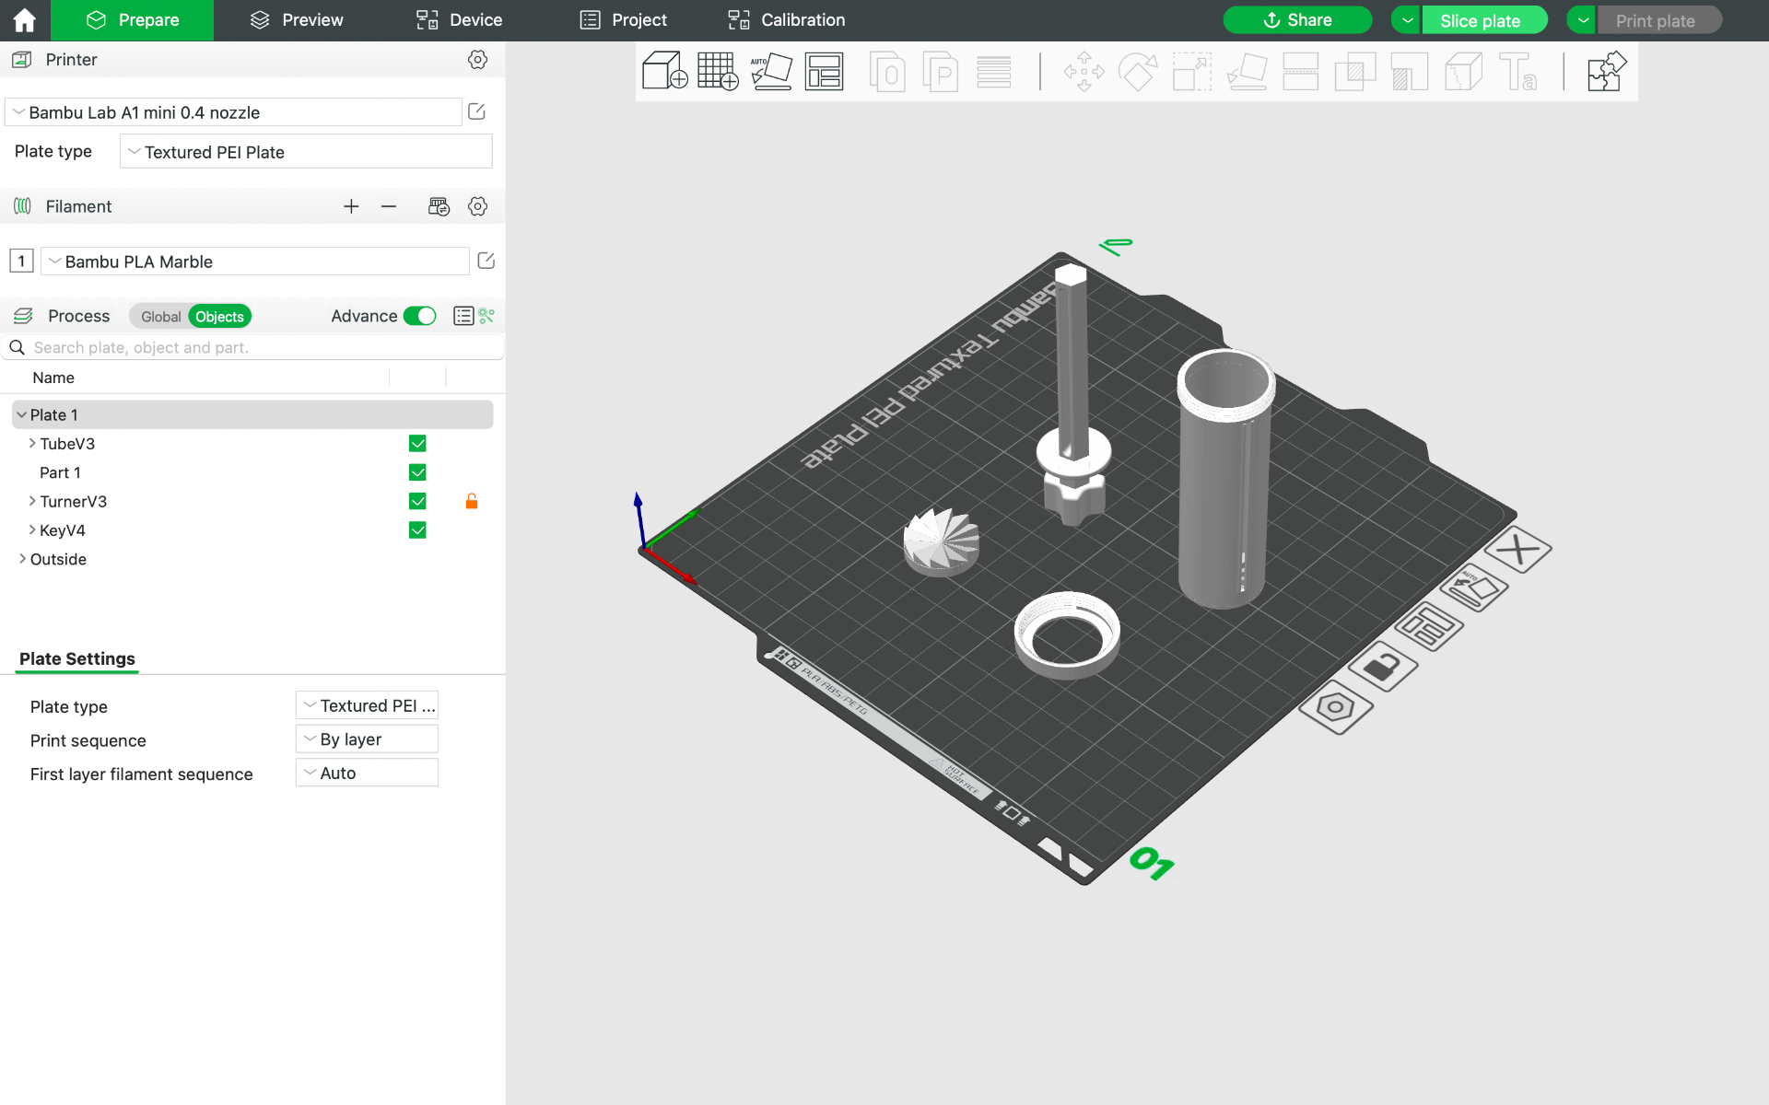The height and width of the screenshot is (1105, 1769).
Task: Click the Arrange all objects icon
Action: coord(824,71)
